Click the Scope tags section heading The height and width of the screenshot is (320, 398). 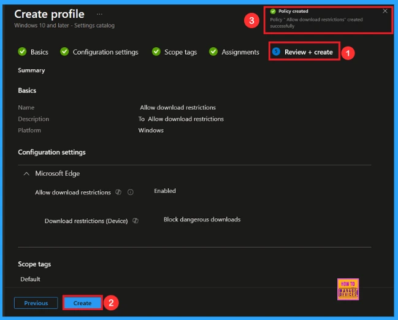click(34, 264)
